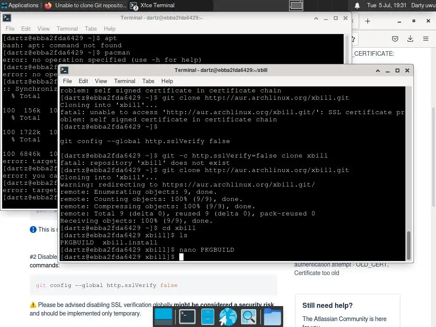Close the front xbill terminal window
Image resolution: width=436 pixels, height=327 pixels.
click(407, 70)
